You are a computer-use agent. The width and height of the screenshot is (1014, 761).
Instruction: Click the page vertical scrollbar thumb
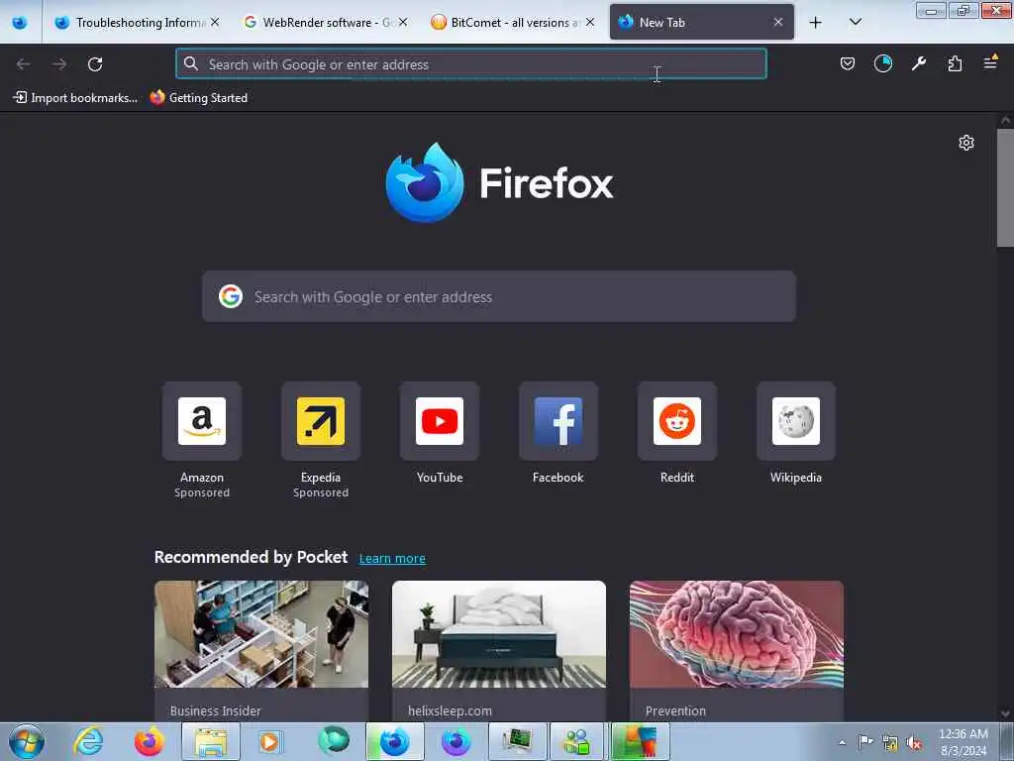1005,187
